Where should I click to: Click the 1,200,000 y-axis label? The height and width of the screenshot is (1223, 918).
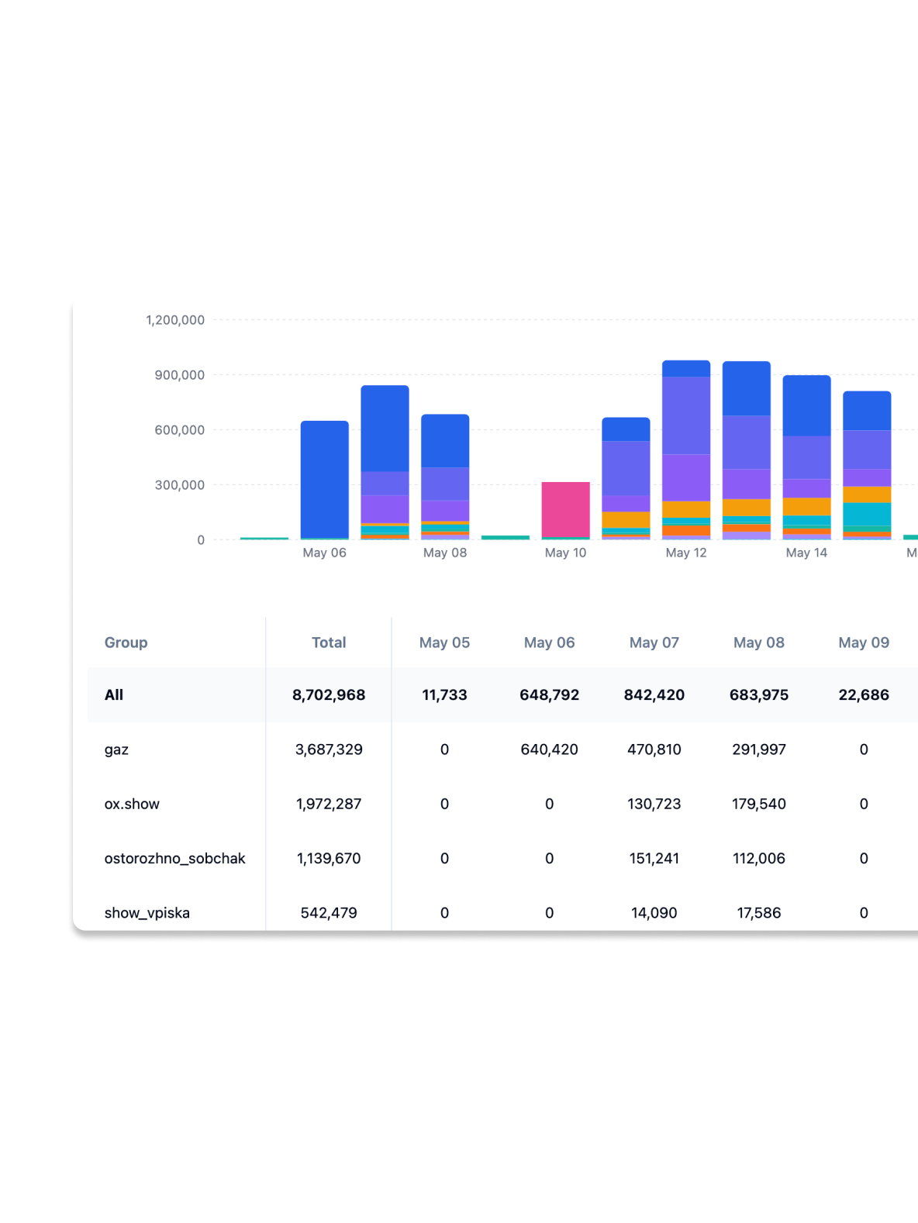pos(175,320)
